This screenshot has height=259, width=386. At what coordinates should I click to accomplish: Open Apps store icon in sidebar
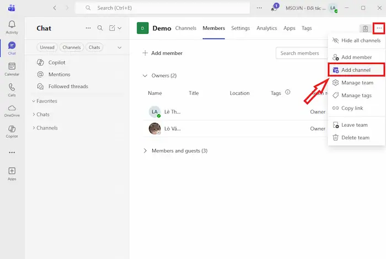pyautogui.click(x=12, y=173)
